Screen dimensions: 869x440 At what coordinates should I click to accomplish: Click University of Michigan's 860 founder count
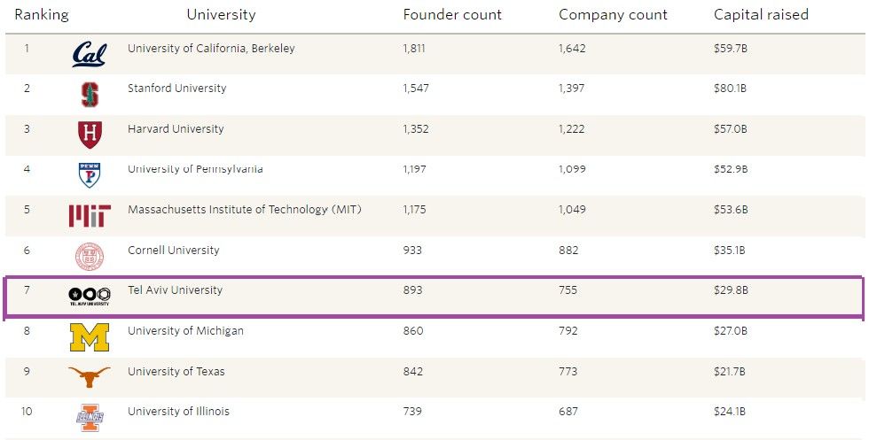pos(413,331)
